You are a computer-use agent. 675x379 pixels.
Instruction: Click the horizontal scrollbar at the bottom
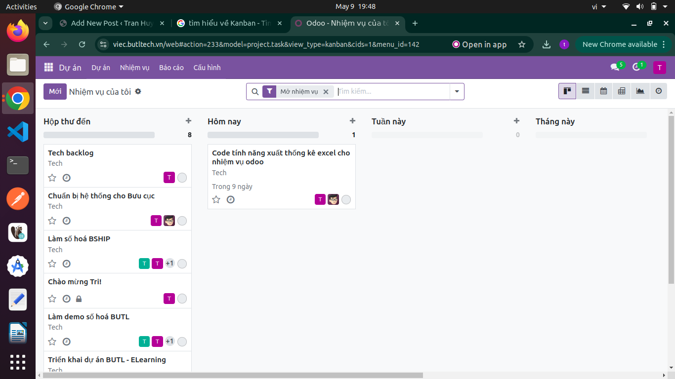[x=233, y=376]
